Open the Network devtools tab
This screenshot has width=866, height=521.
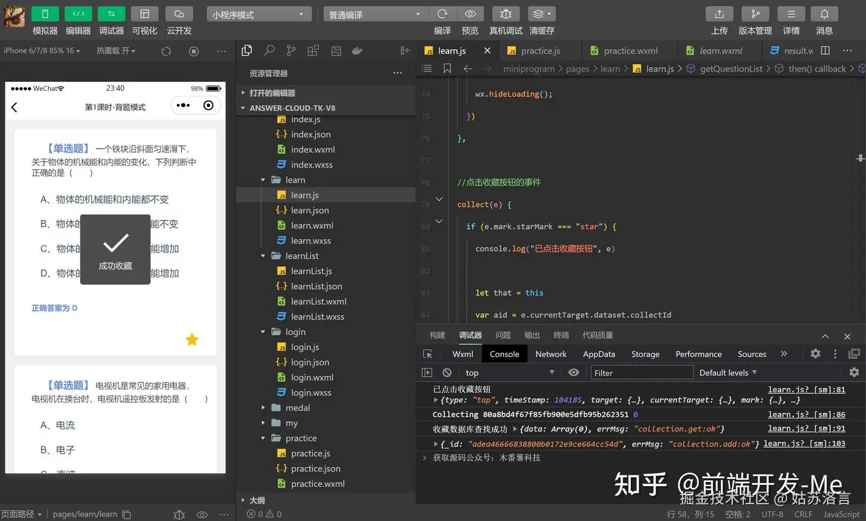click(551, 355)
